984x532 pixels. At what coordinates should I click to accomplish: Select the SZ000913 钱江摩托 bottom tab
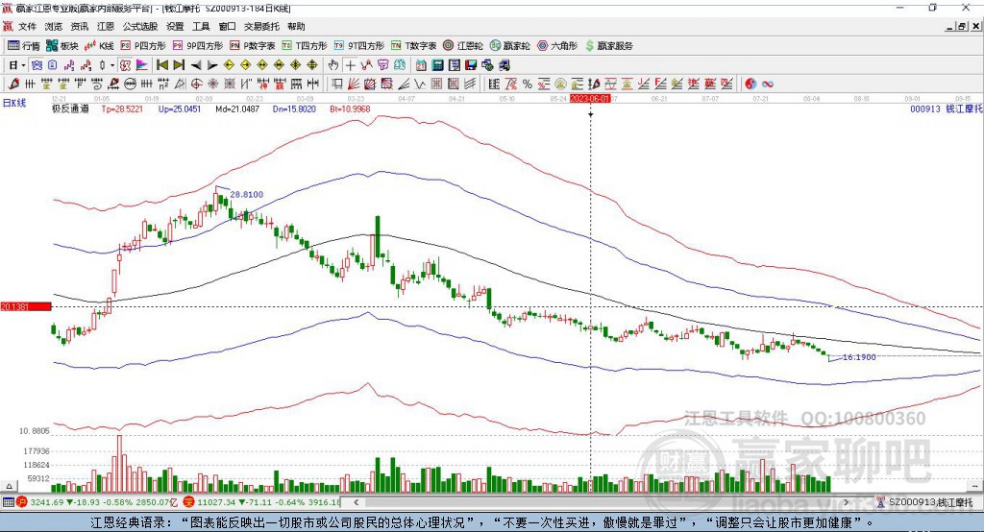click(923, 502)
